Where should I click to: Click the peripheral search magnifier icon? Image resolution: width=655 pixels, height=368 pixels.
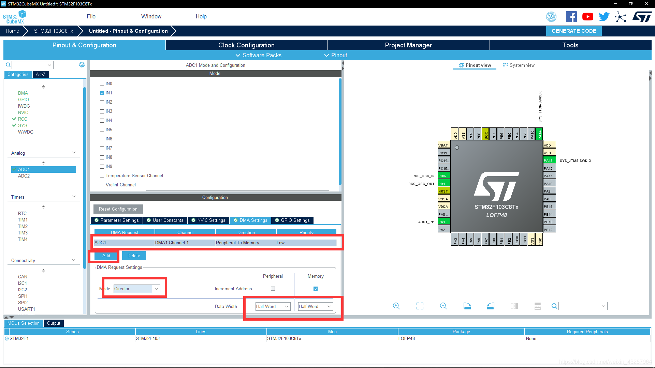point(8,65)
